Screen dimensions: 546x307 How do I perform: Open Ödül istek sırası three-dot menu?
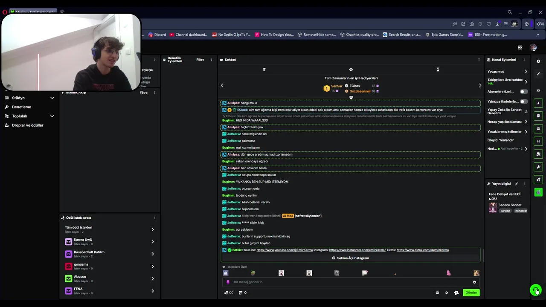coord(154,218)
